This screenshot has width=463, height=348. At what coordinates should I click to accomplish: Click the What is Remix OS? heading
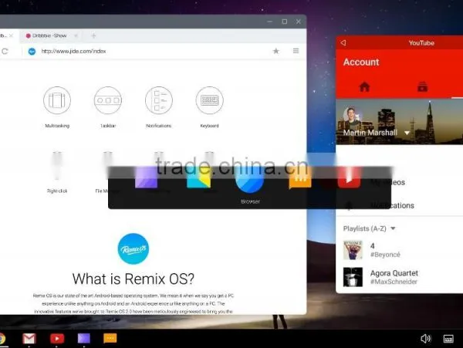click(x=133, y=279)
